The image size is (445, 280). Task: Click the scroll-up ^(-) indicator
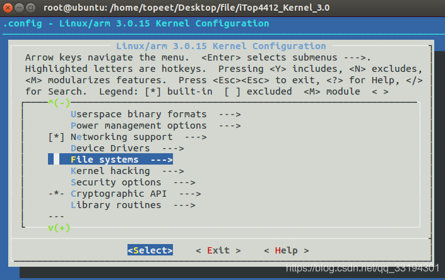pyautogui.click(x=59, y=103)
